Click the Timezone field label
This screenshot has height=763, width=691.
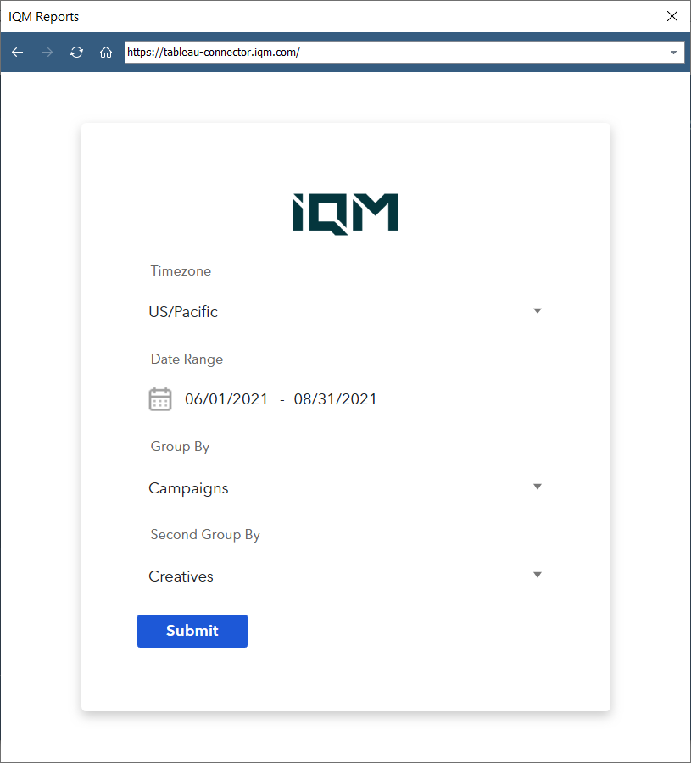pyautogui.click(x=181, y=271)
